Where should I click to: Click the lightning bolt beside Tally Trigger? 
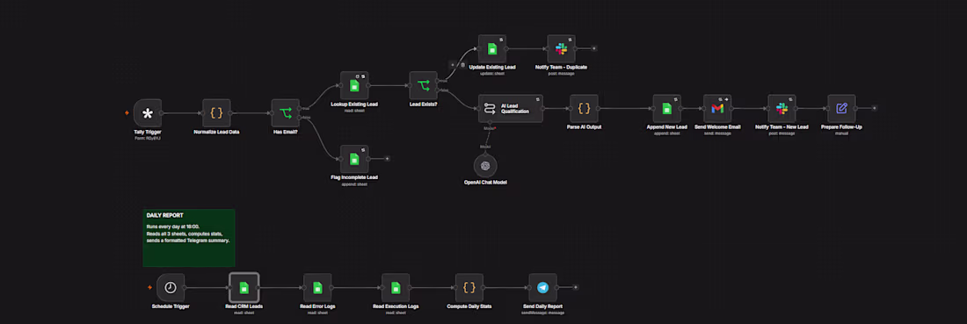pyautogui.click(x=127, y=112)
